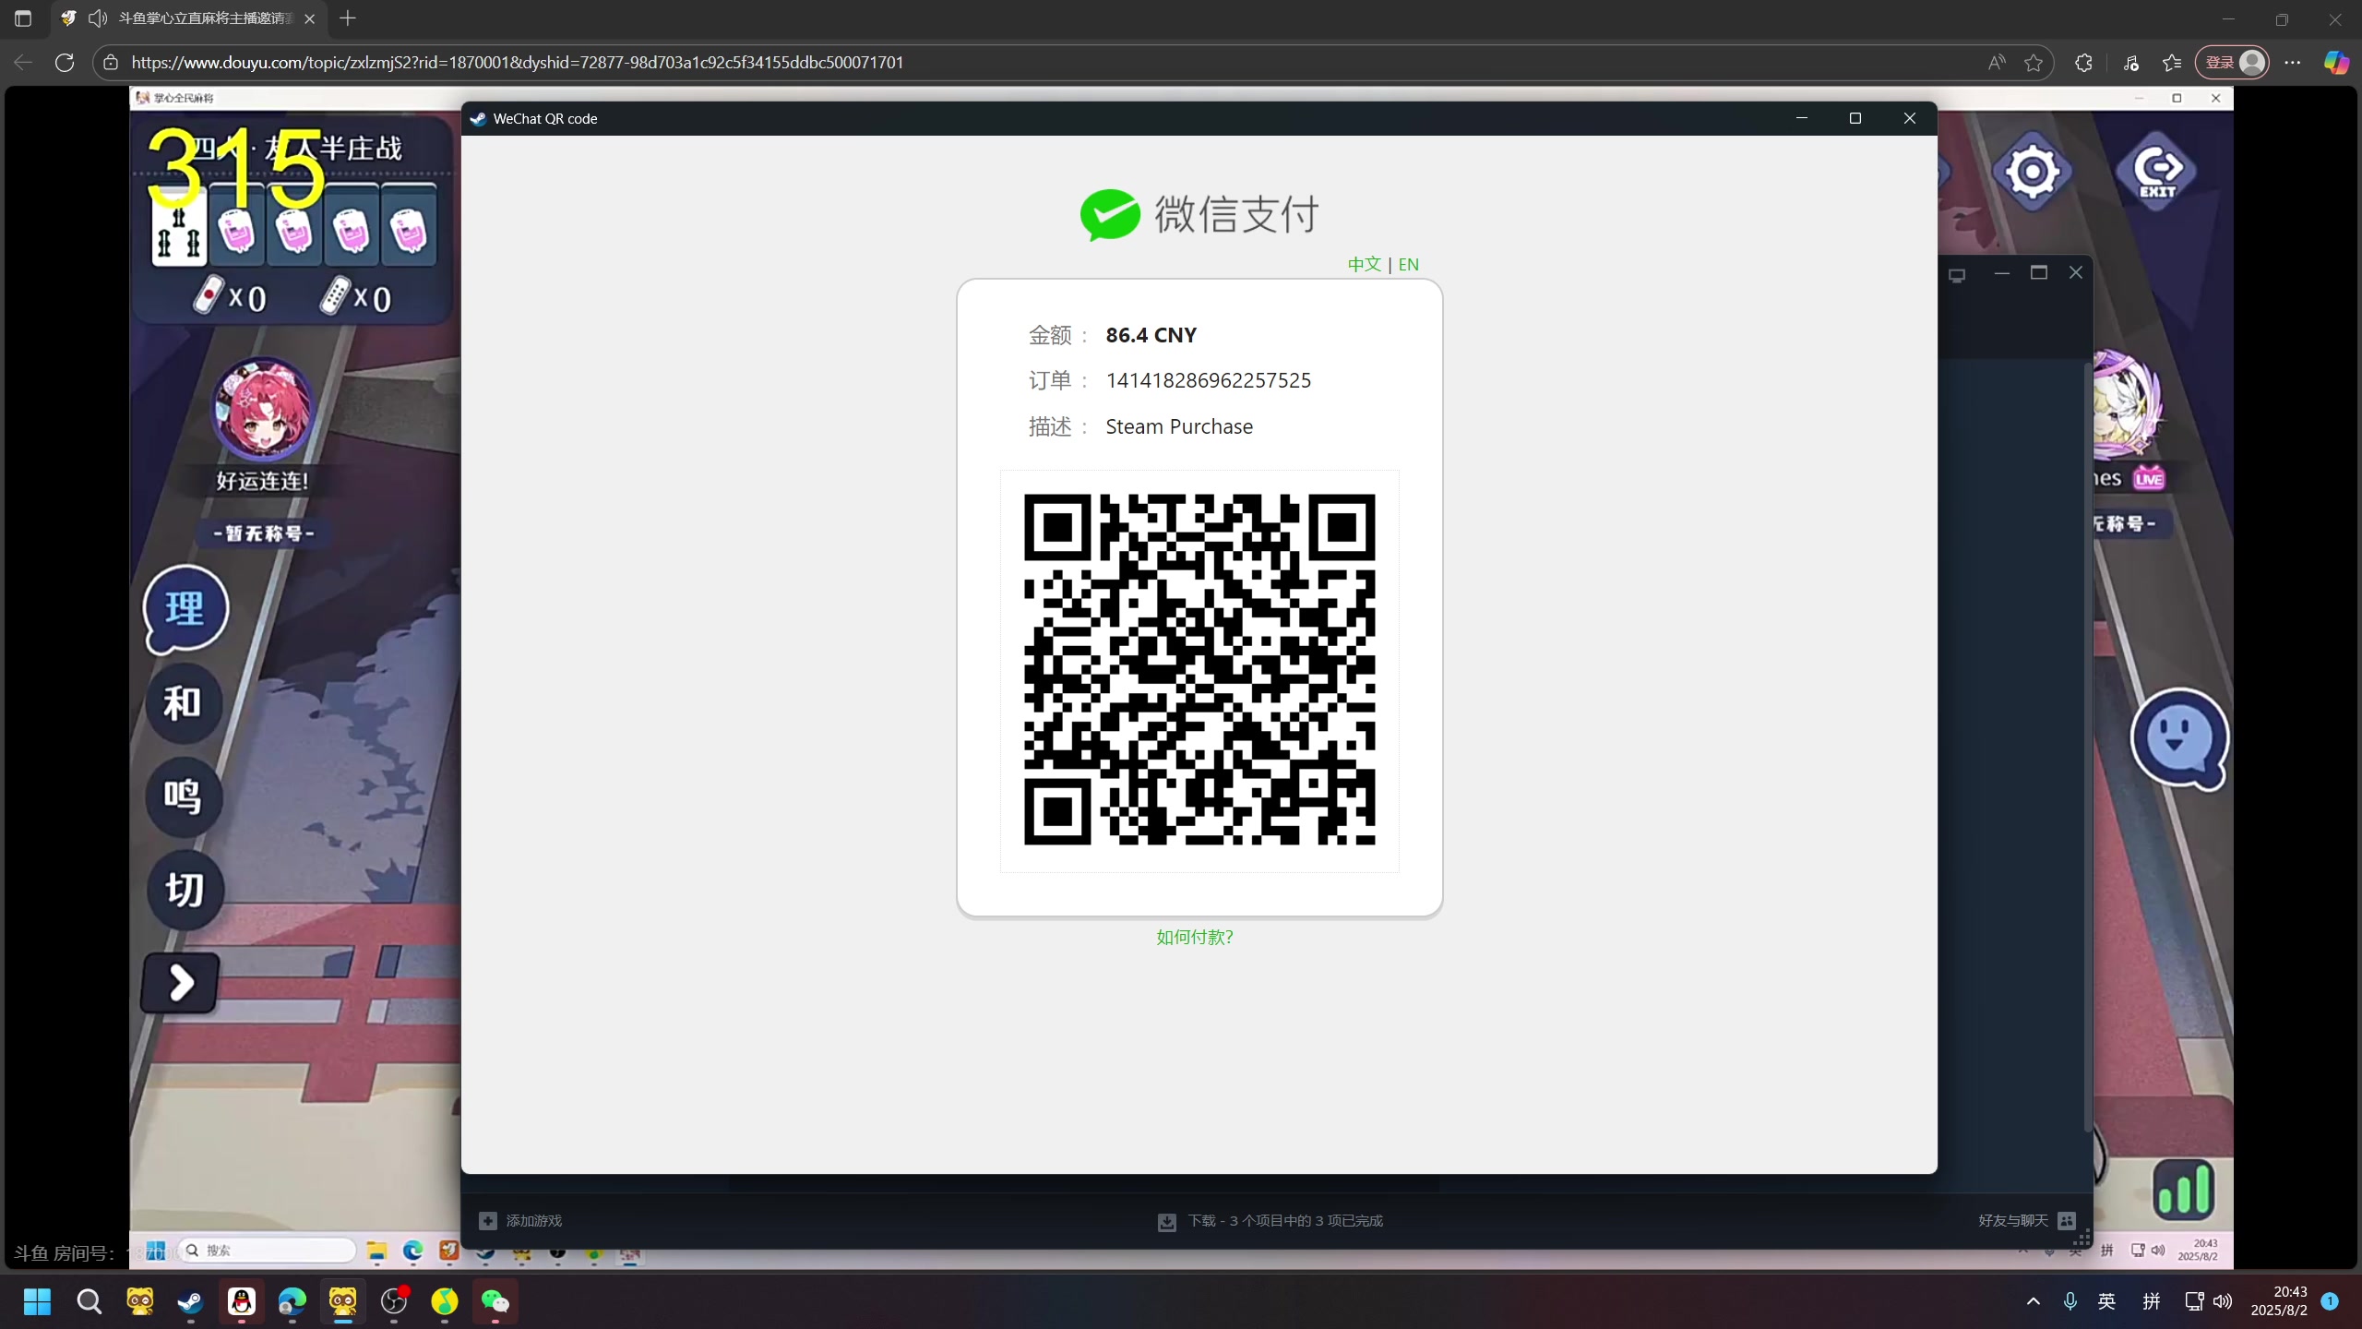Image resolution: width=2362 pixels, height=1329 pixels.
Task: Open QQ Music from the taskbar
Action: tap(445, 1302)
